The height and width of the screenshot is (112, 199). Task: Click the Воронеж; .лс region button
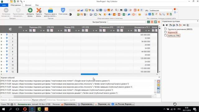pos(104,104)
